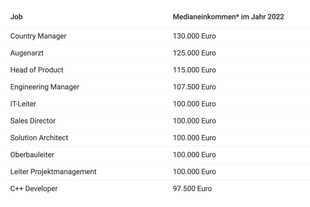Click the Job column header
Screen dimensions: 310x207
tap(16, 17)
